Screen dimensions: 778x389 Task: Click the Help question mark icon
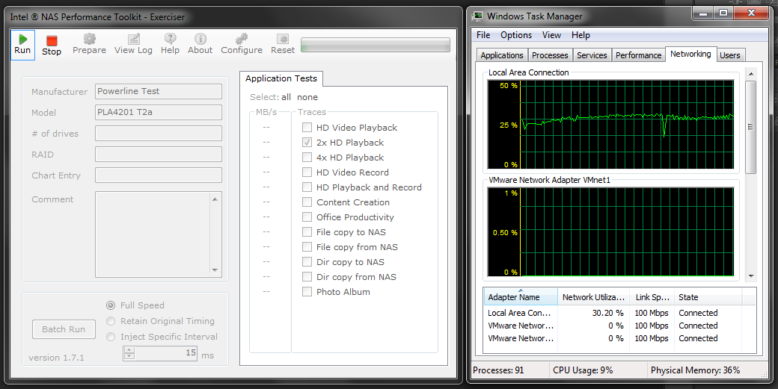click(x=171, y=39)
